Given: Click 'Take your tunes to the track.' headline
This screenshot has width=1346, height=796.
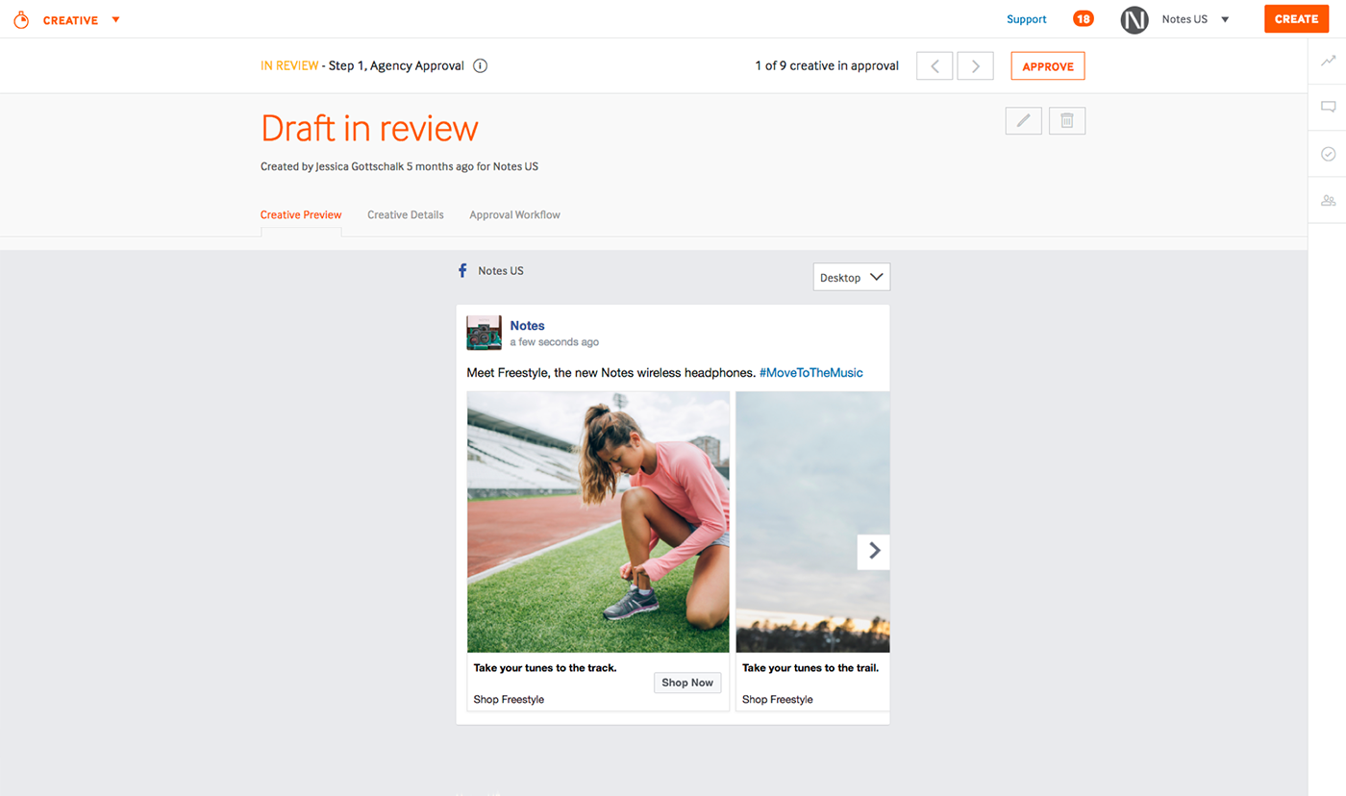Looking at the screenshot, I should click(x=545, y=667).
